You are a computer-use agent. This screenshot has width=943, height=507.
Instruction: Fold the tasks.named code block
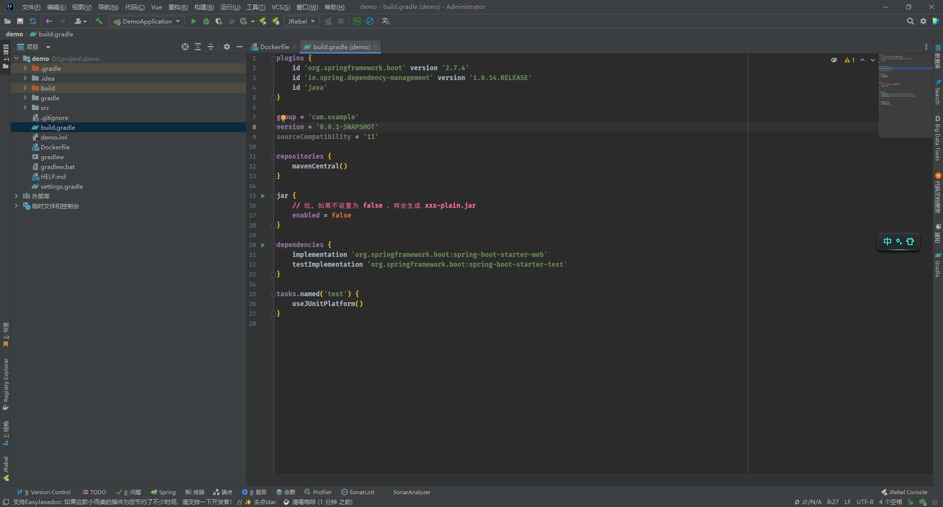(274, 294)
